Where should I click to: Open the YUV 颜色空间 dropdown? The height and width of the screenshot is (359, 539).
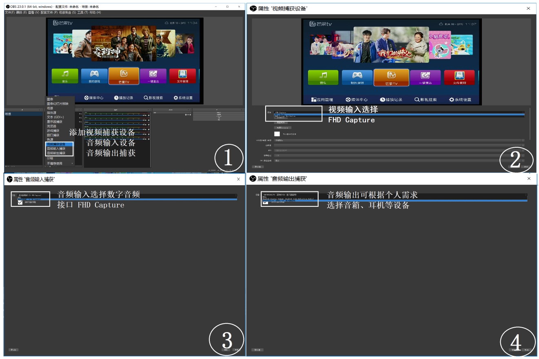[399, 161]
